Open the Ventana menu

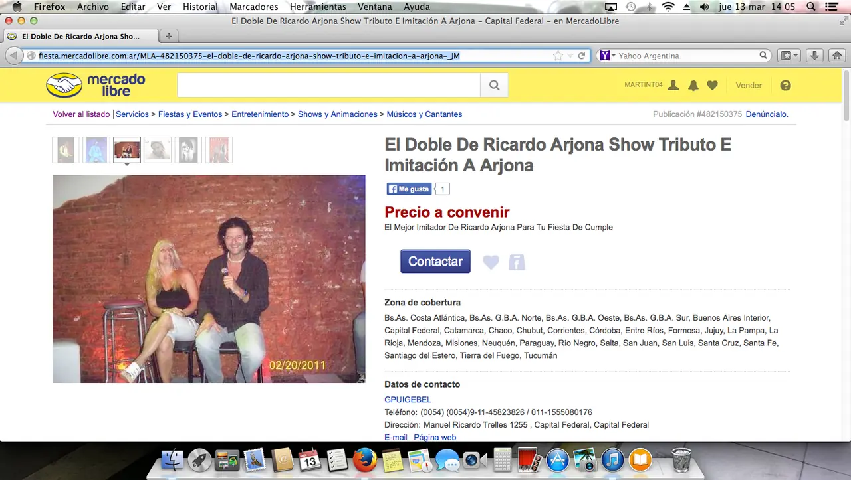point(375,7)
